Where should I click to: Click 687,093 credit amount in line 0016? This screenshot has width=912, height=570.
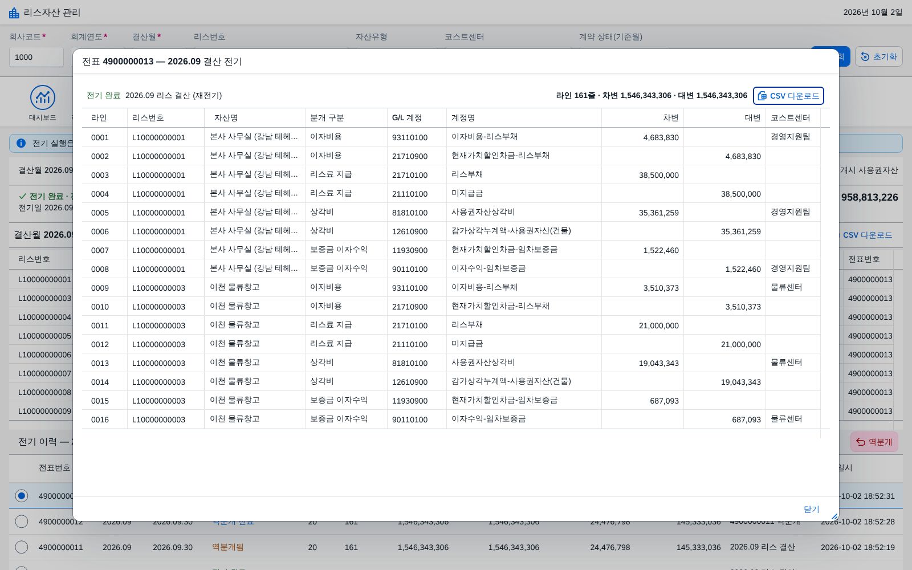click(x=747, y=420)
